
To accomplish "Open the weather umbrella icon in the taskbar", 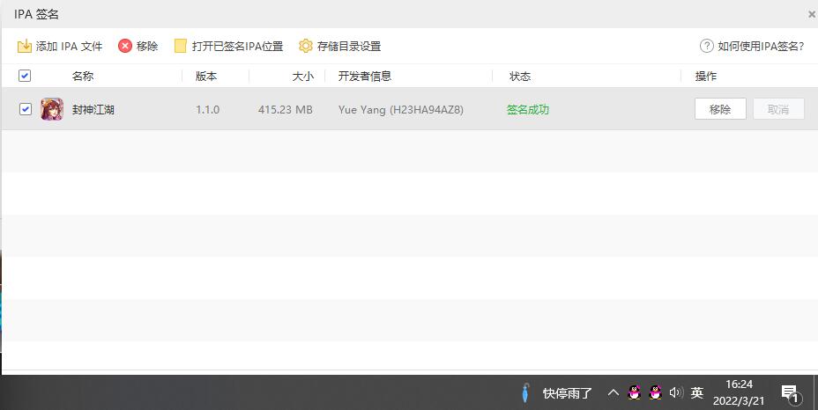I will pos(525,392).
